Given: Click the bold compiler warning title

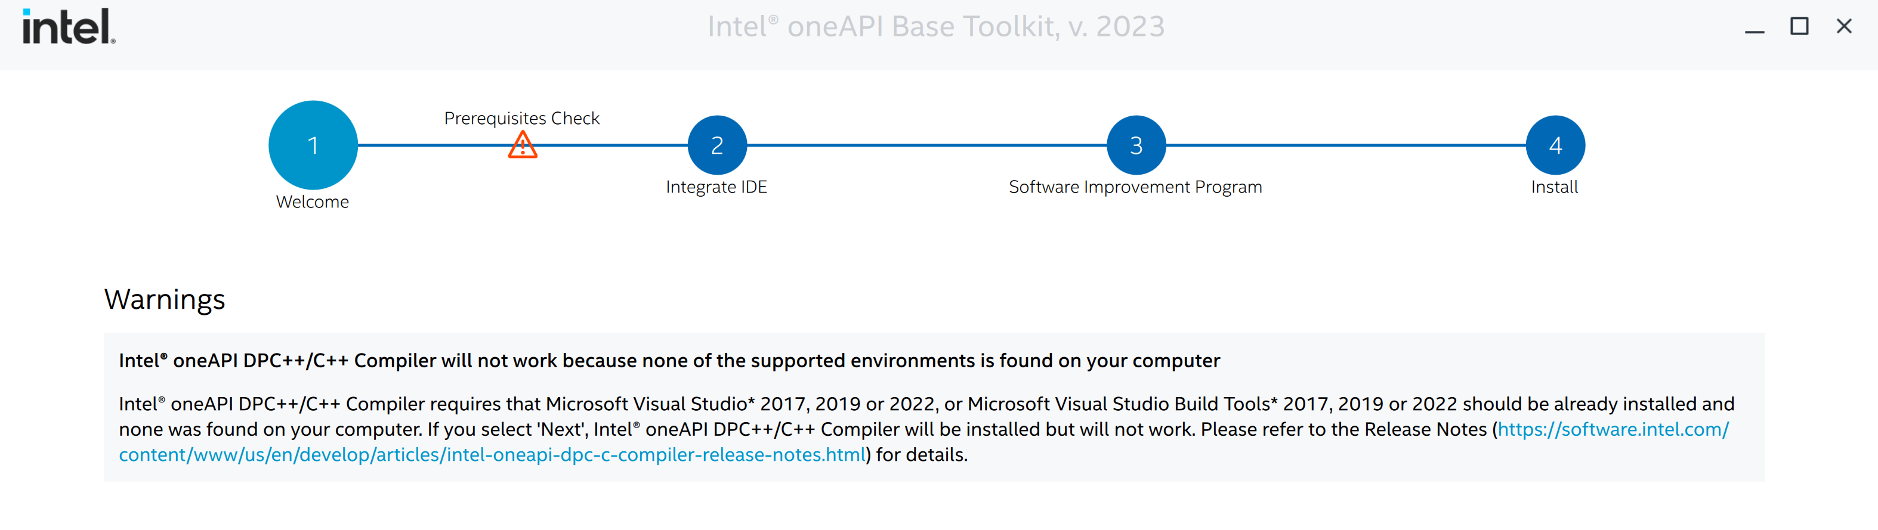Looking at the screenshot, I should pyautogui.click(x=669, y=361).
